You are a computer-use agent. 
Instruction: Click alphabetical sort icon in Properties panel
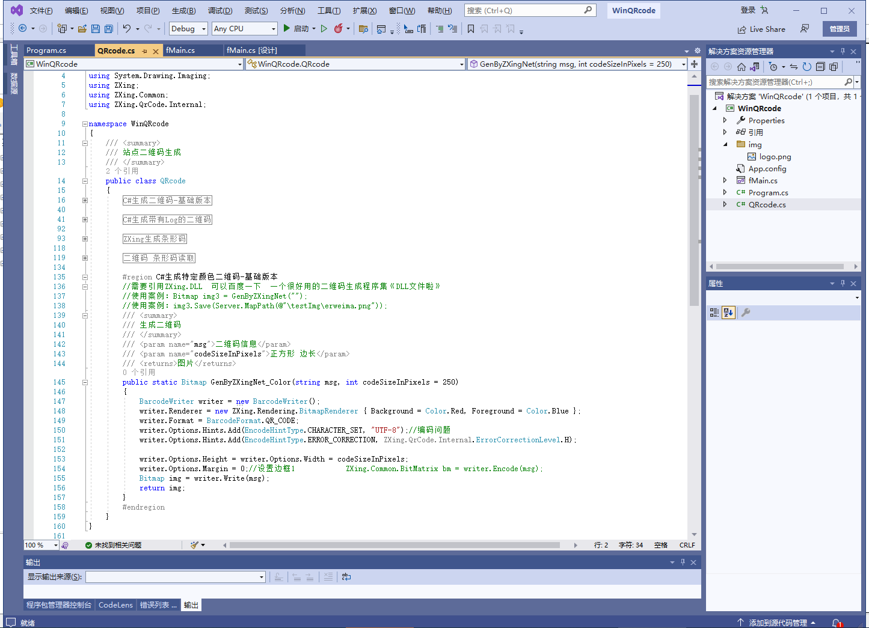point(728,312)
